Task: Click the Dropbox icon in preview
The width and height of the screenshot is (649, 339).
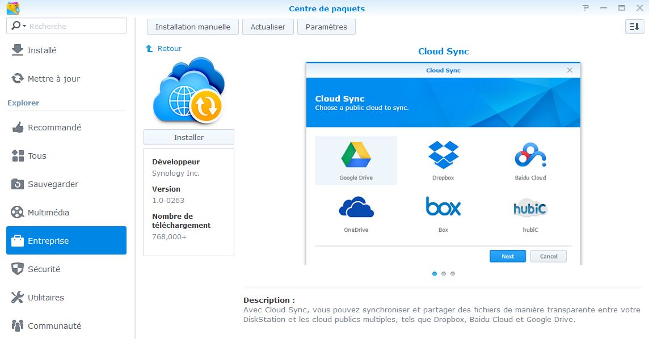Action: pyautogui.click(x=443, y=155)
